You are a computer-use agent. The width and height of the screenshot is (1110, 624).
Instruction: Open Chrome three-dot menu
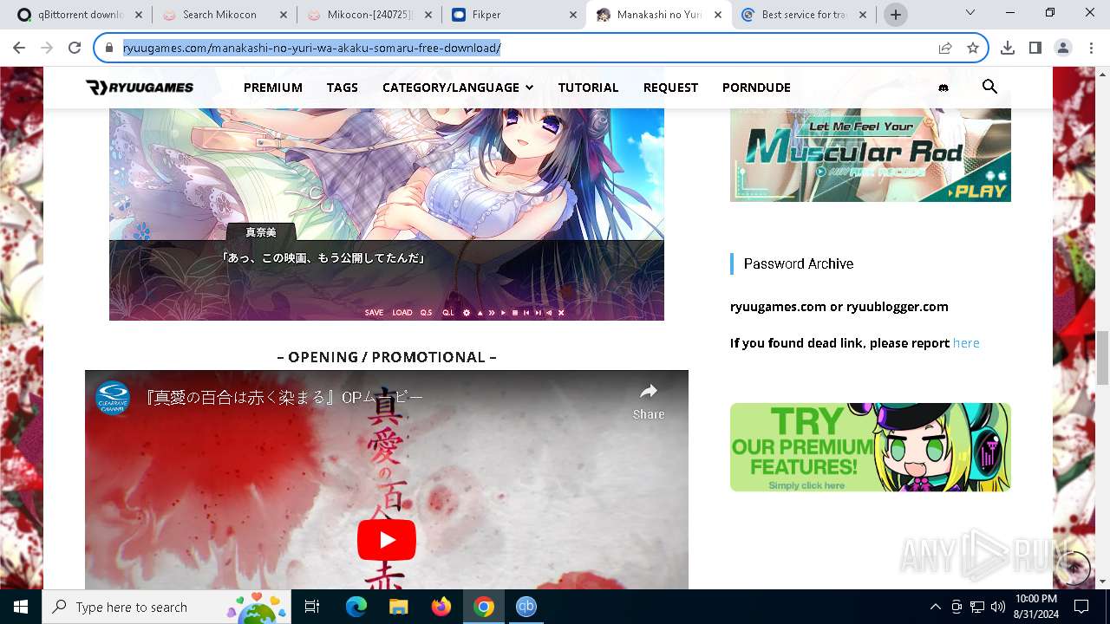click(1091, 49)
